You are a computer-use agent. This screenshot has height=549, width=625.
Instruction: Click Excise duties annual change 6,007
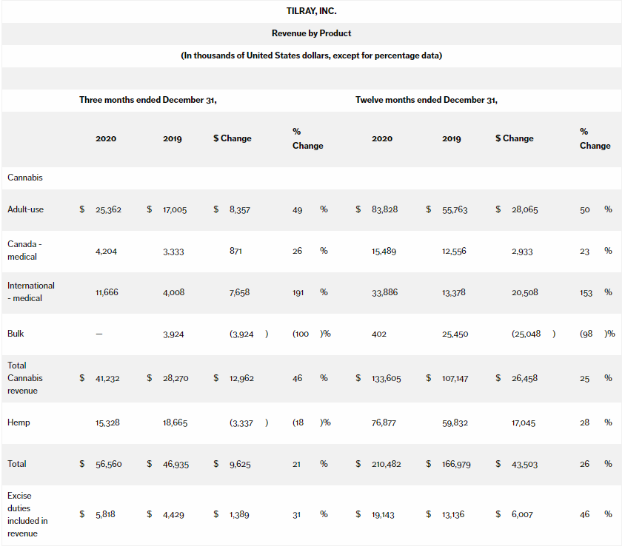pos(522,515)
